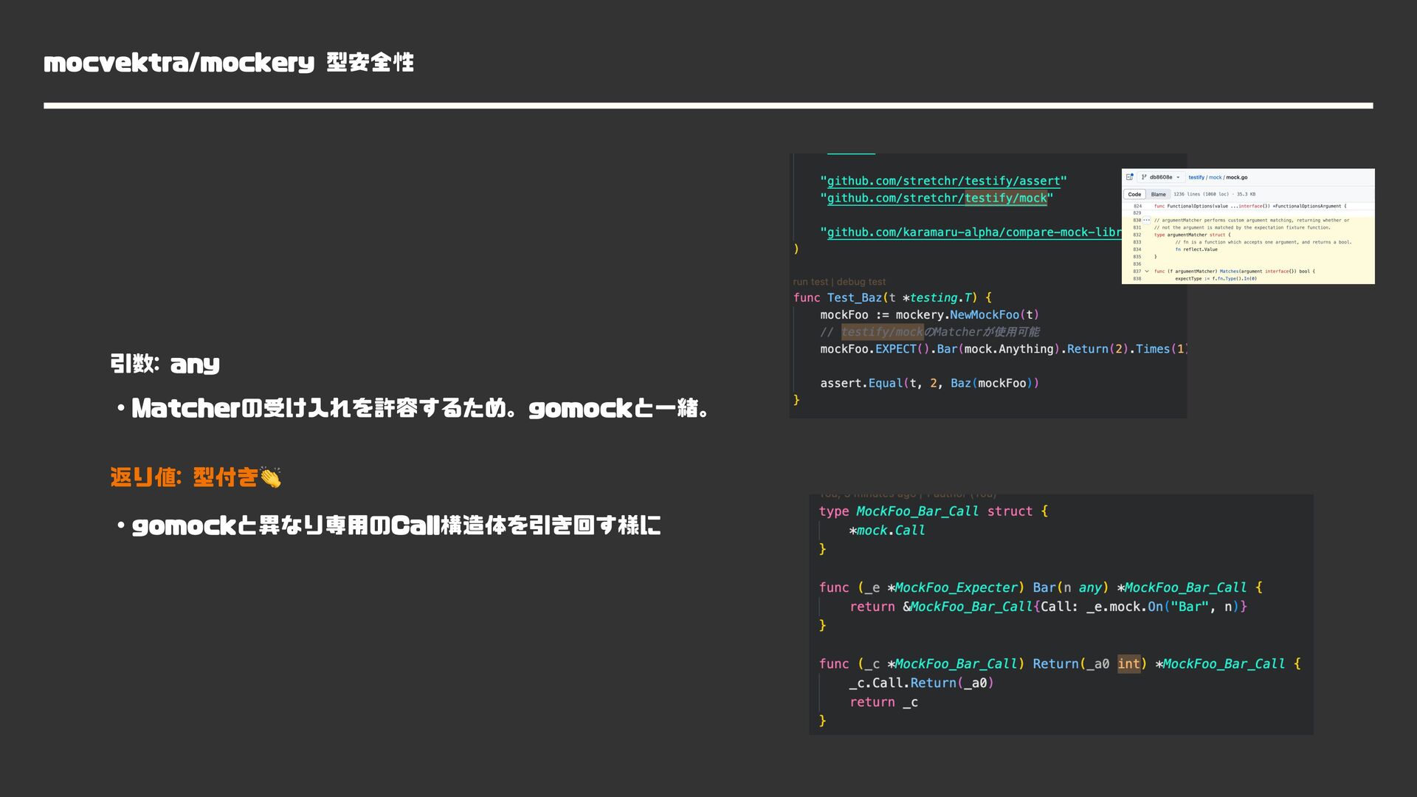Click mock.go filename in breadcrumb
Viewport: 1417px width, 797px height.
(x=1237, y=177)
